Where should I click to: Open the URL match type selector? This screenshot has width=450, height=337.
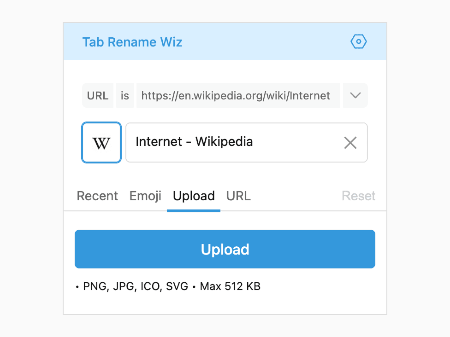point(98,96)
